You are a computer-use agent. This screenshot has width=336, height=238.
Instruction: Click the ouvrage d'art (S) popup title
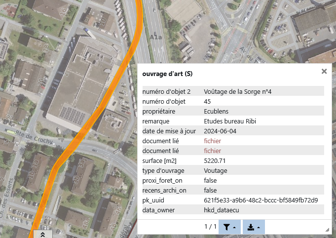[x=167, y=74]
